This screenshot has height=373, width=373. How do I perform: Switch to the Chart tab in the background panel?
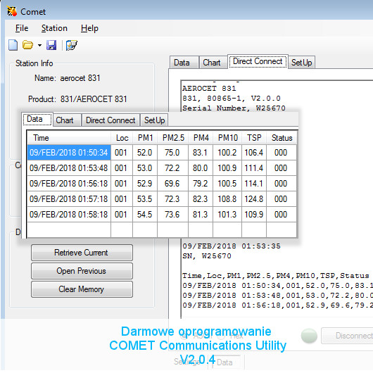coord(213,63)
